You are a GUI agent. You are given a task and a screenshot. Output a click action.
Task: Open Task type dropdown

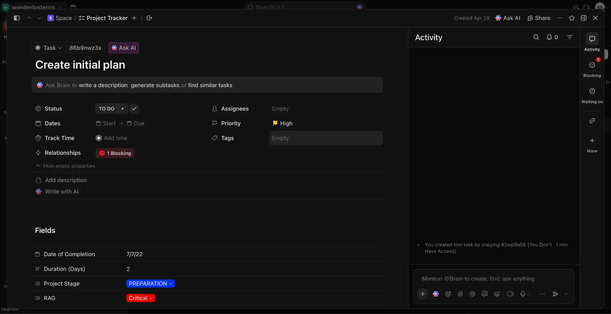[49, 48]
